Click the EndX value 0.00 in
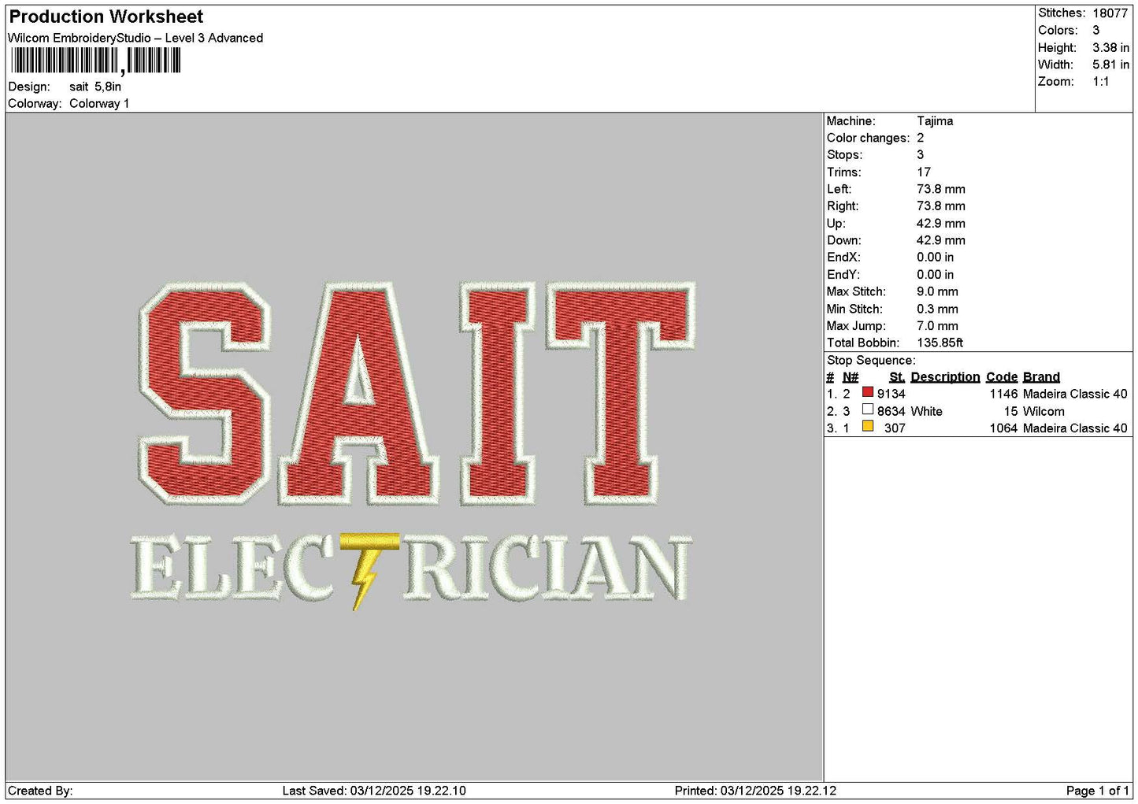The width and height of the screenshot is (1138, 804). pyautogui.click(x=935, y=258)
